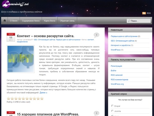Open sidebar category SEO. Оптимизация сайтов
The width and height of the screenshot is (154, 116).
click(122, 41)
